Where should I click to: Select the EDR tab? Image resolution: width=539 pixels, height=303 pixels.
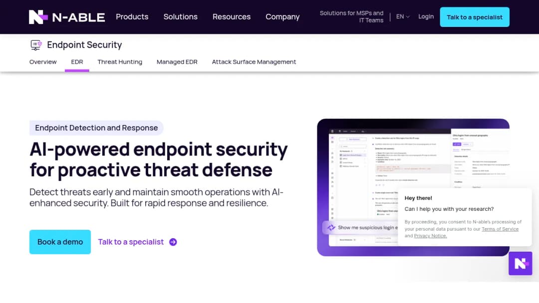pyautogui.click(x=77, y=62)
